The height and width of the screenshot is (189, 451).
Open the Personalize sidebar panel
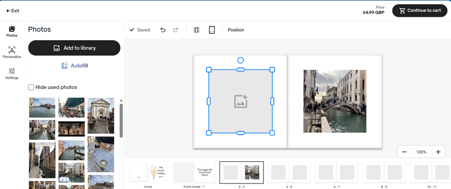click(x=12, y=52)
